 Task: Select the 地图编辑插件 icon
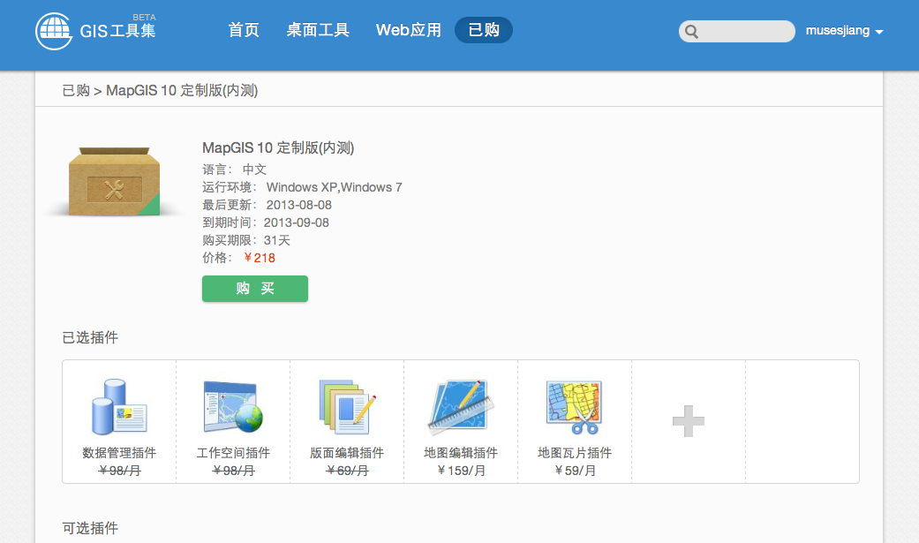tap(461, 407)
